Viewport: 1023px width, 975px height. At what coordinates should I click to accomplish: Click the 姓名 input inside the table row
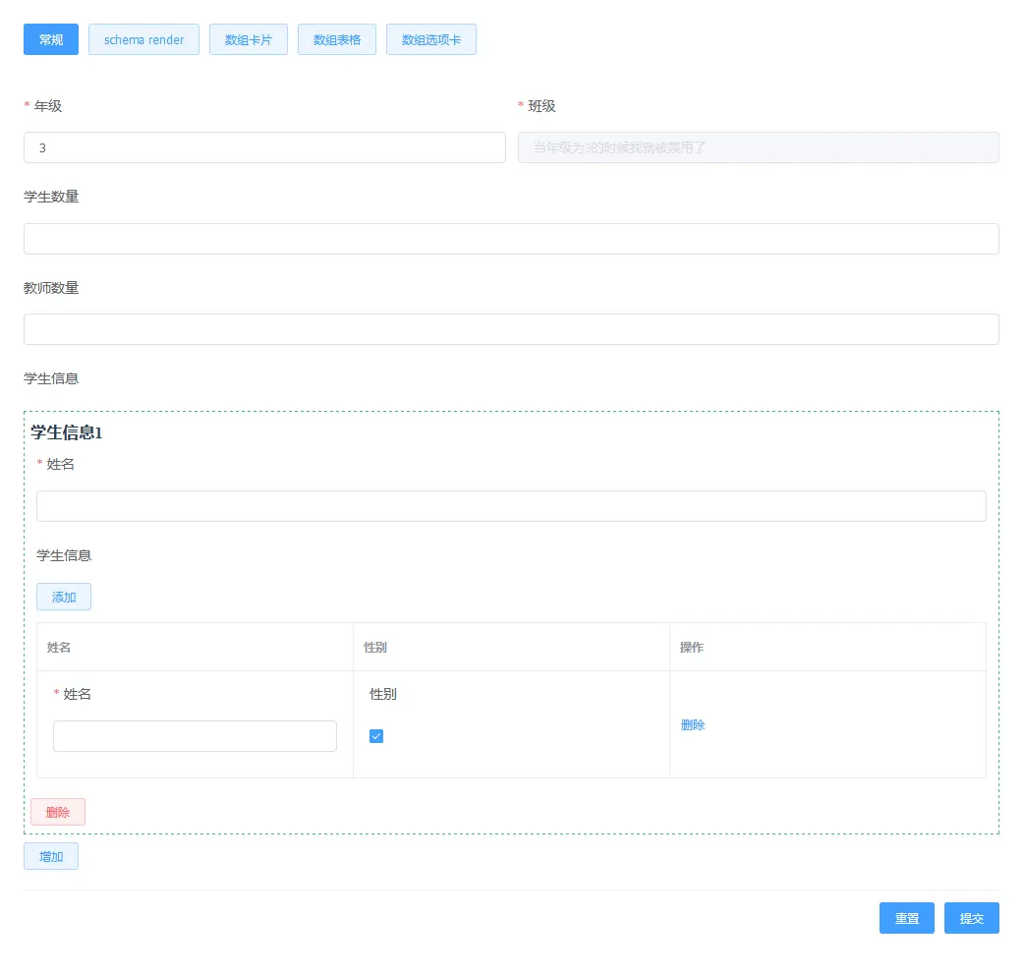coord(195,736)
